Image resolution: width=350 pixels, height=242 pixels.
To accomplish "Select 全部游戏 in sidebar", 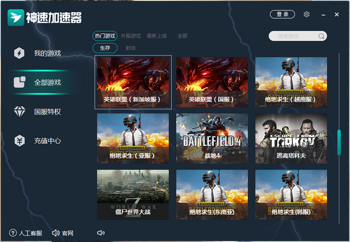I will pyautogui.click(x=48, y=82).
